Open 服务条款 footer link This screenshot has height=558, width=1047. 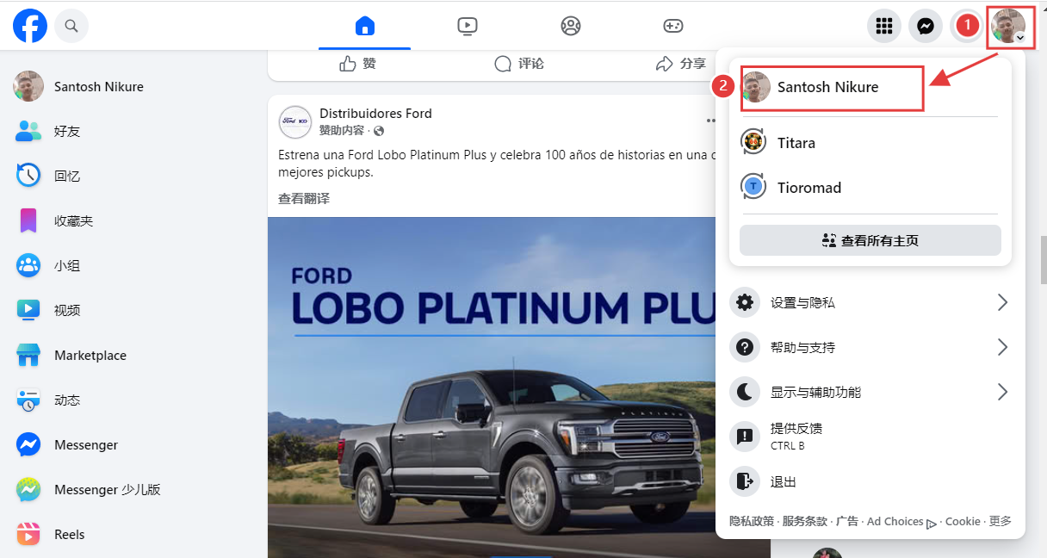(805, 521)
